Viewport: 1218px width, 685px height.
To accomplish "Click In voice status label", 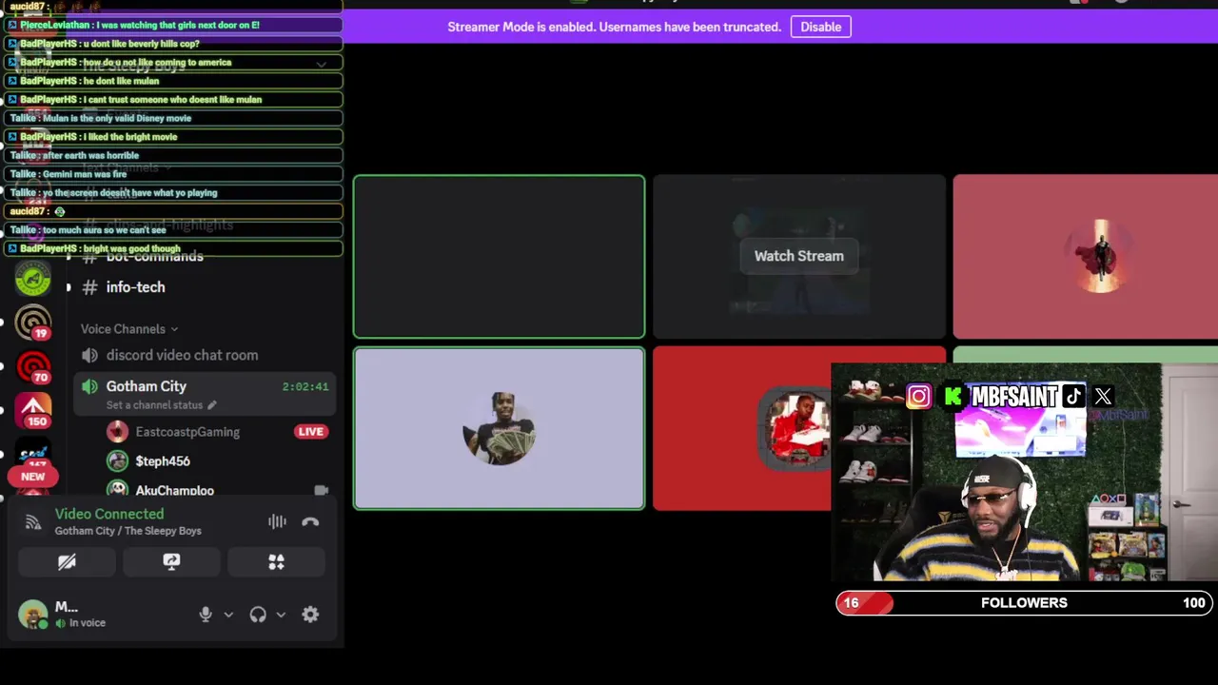I will [88, 623].
